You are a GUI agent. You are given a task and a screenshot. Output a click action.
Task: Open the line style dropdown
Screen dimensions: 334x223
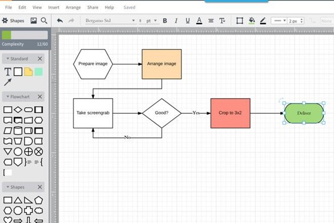pos(279,21)
